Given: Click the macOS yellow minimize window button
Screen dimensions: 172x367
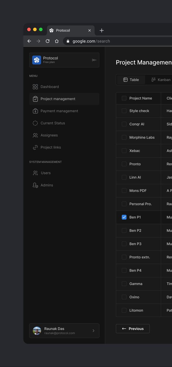Looking at the screenshot, I should 35,29.
